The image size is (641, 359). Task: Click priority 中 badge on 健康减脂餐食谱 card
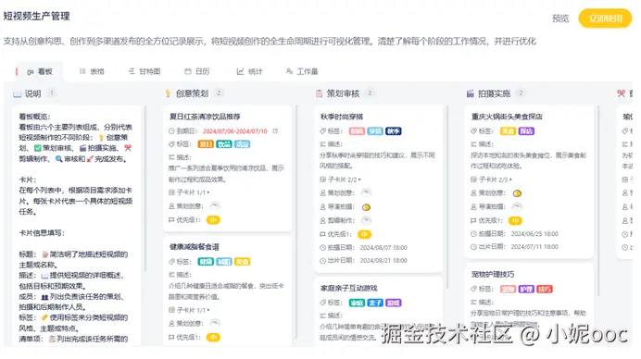(x=213, y=338)
